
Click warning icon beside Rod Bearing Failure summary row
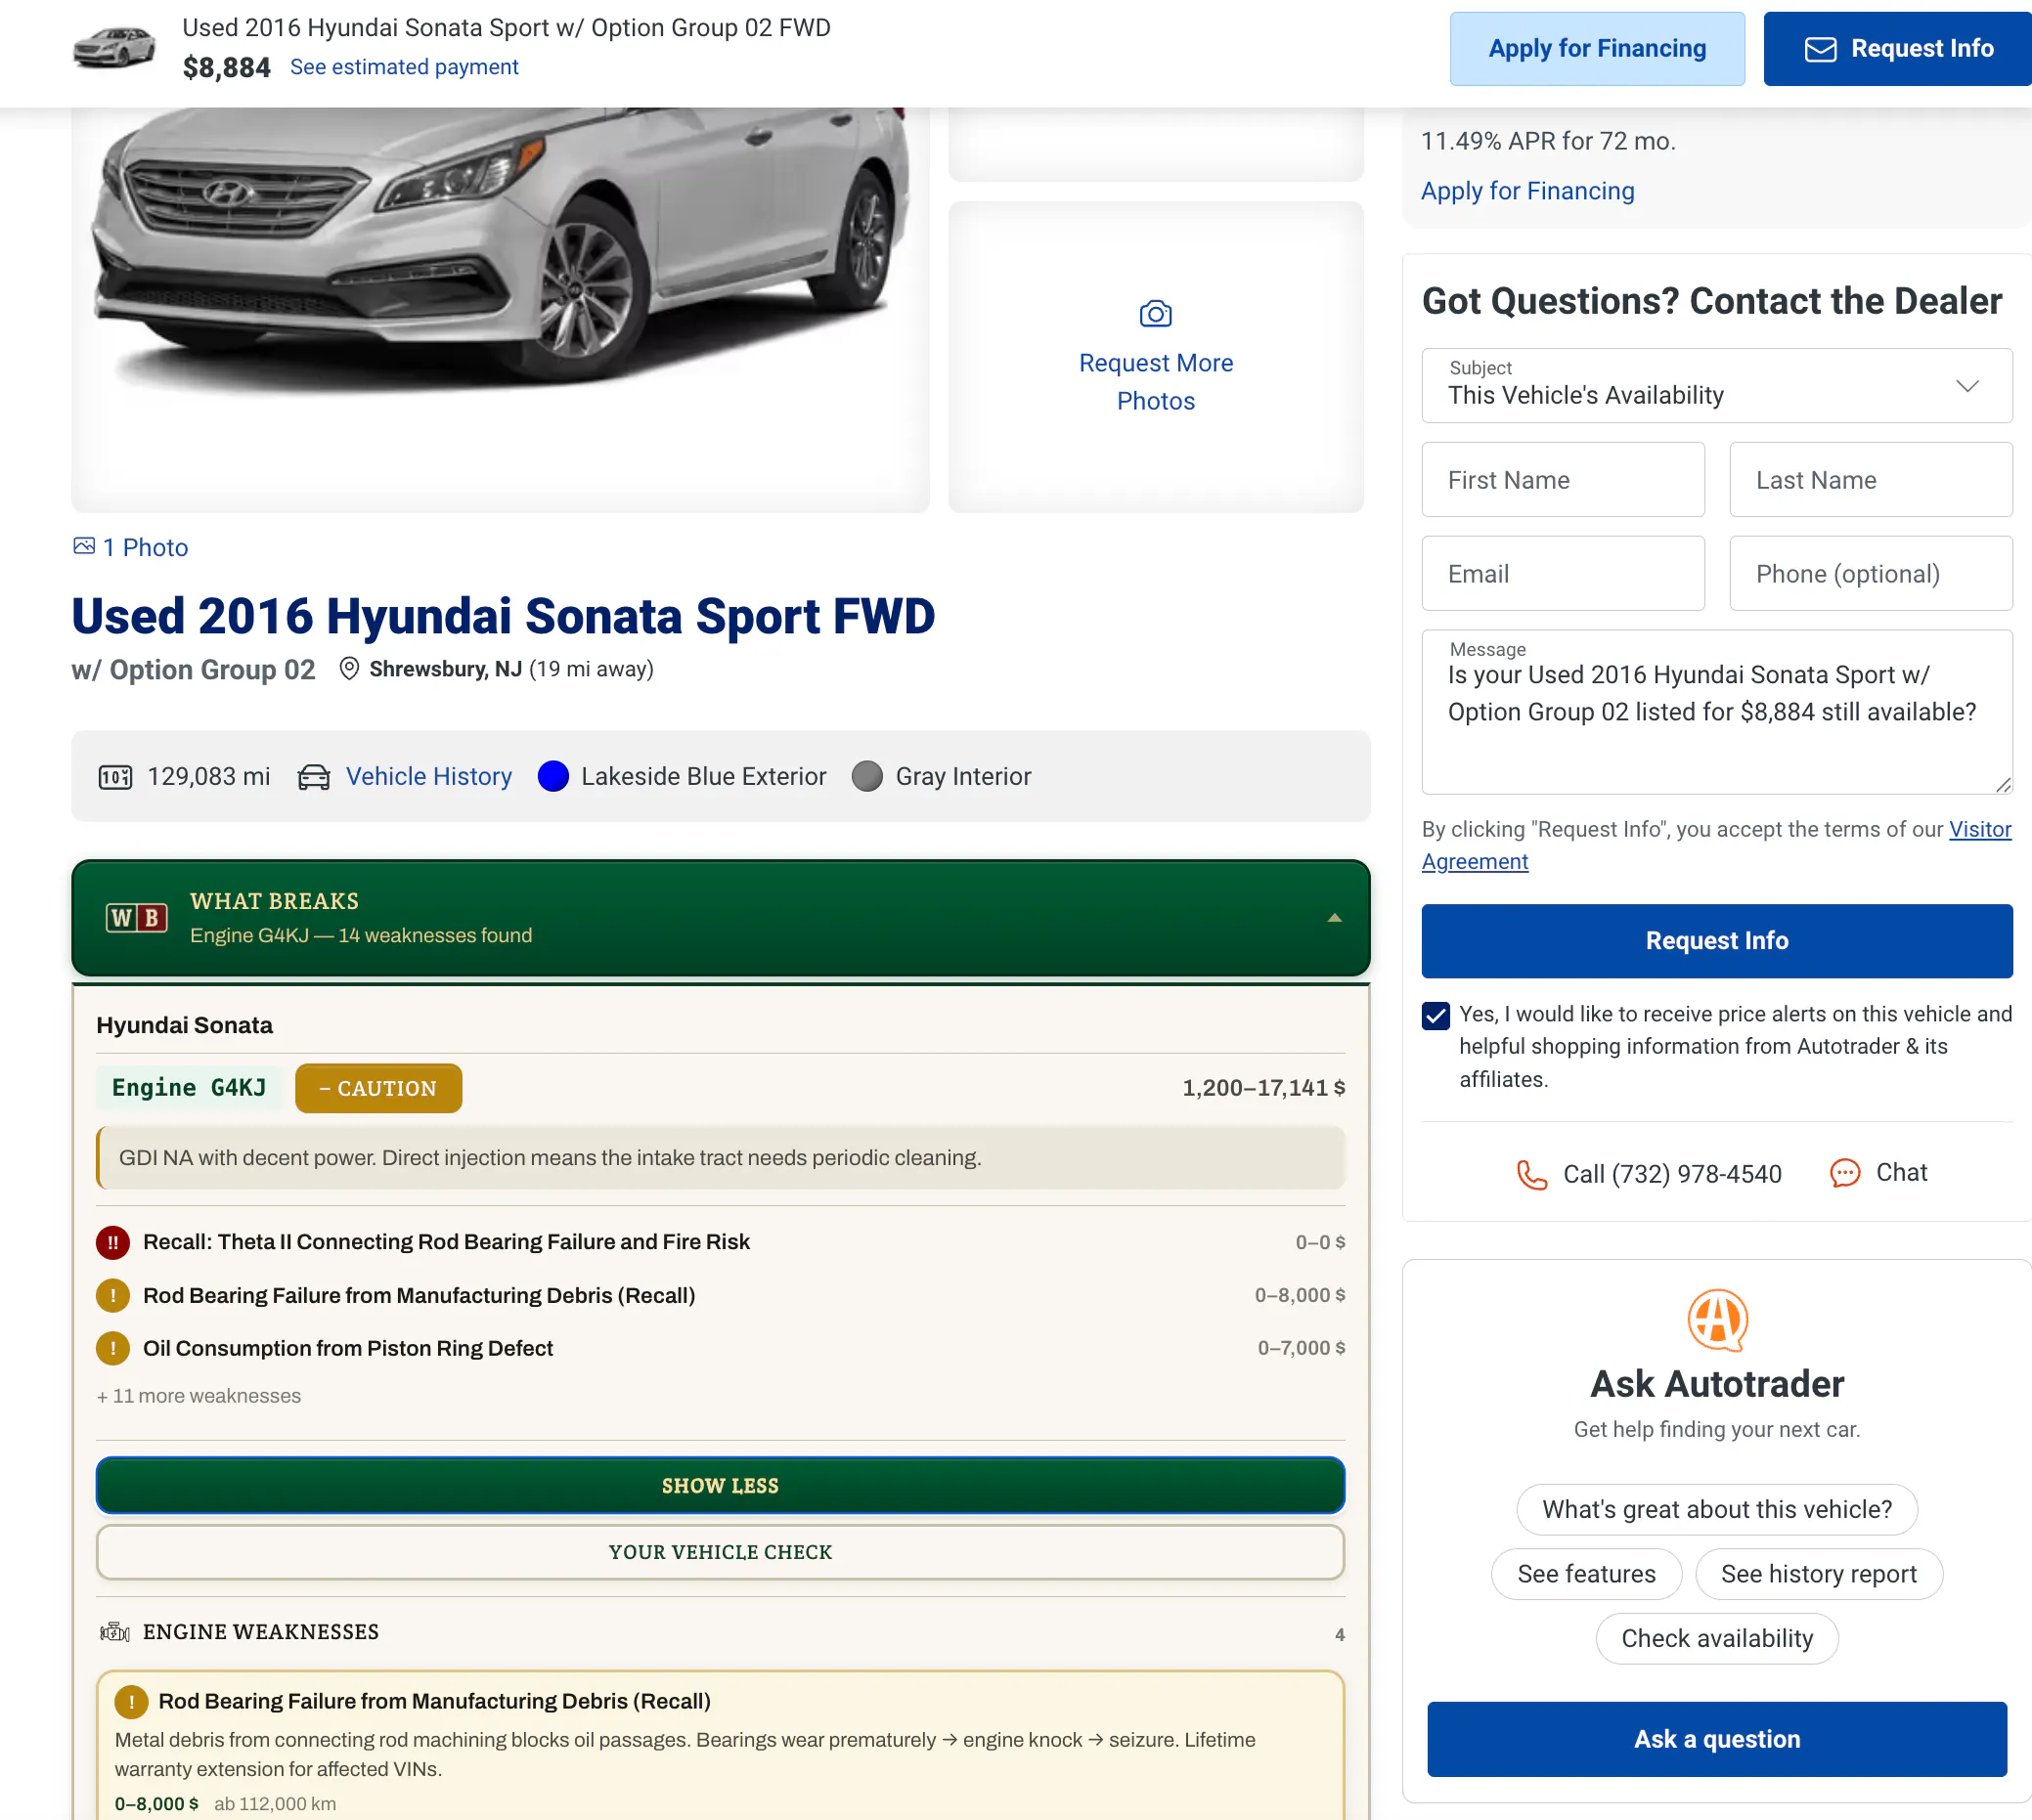pos(113,1295)
